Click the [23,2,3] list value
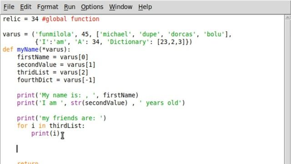Screen dimensions: 291x164 click(x=171, y=42)
